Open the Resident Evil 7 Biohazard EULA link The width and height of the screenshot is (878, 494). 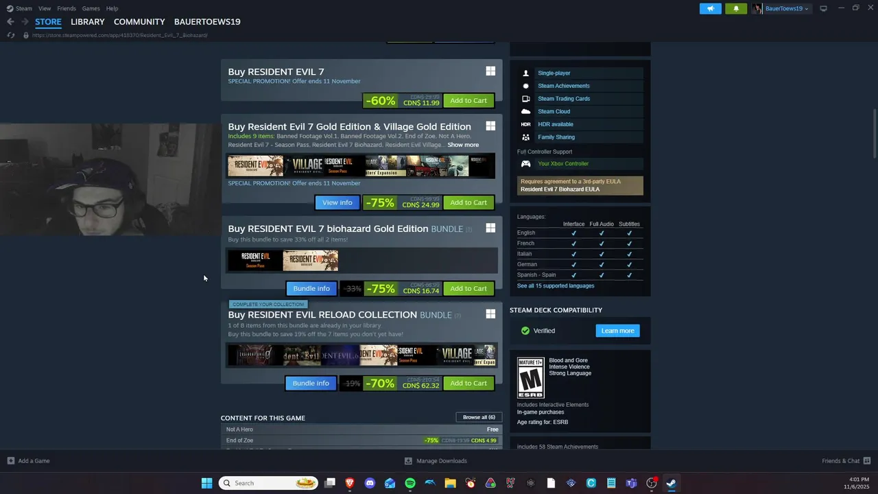tap(560, 189)
